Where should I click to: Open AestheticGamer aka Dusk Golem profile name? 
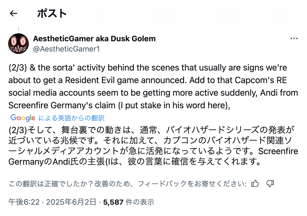click(94, 38)
